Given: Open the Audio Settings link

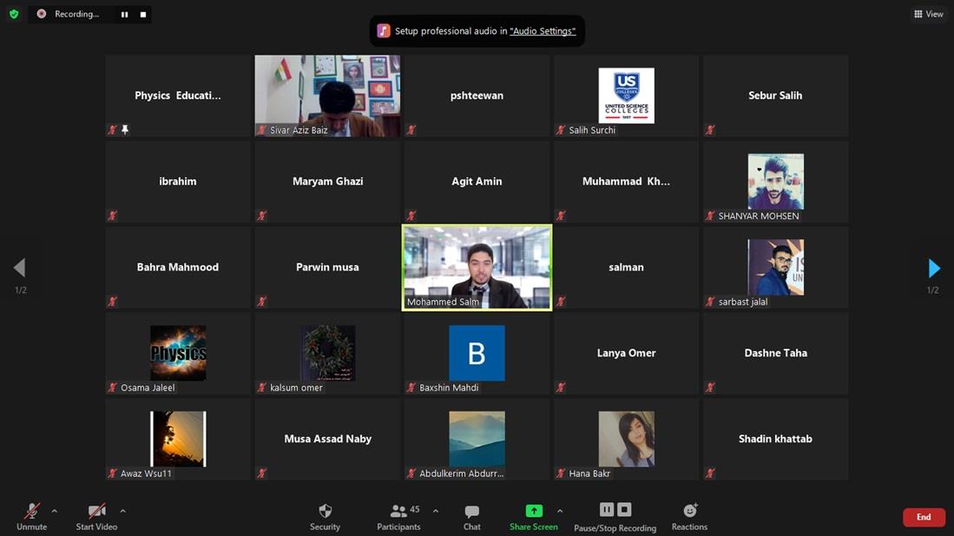Looking at the screenshot, I should (x=542, y=31).
